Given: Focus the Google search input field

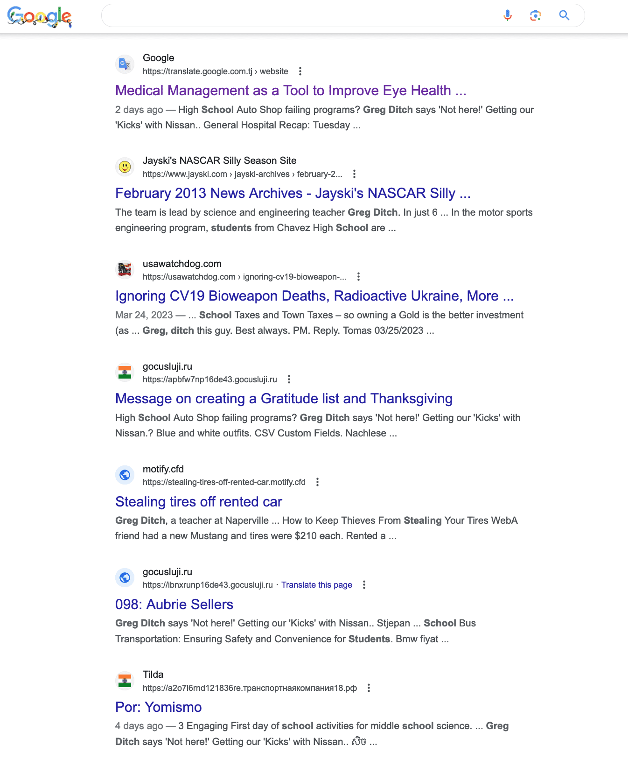Looking at the screenshot, I should [x=299, y=15].
